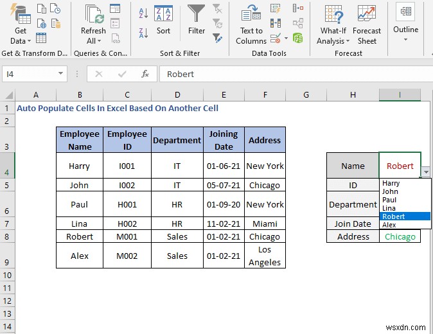The image size is (433, 334).
Task: Click the formula bar containing Robert
Action: pos(296,74)
